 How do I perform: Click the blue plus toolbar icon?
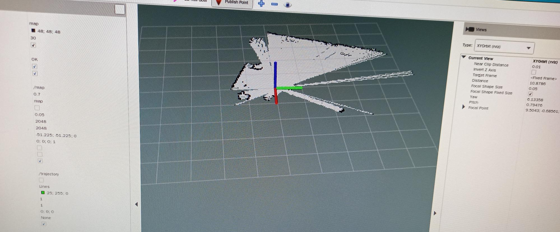coord(261,4)
